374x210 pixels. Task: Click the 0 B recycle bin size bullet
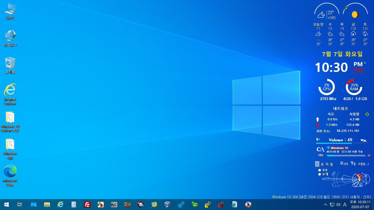(320, 170)
